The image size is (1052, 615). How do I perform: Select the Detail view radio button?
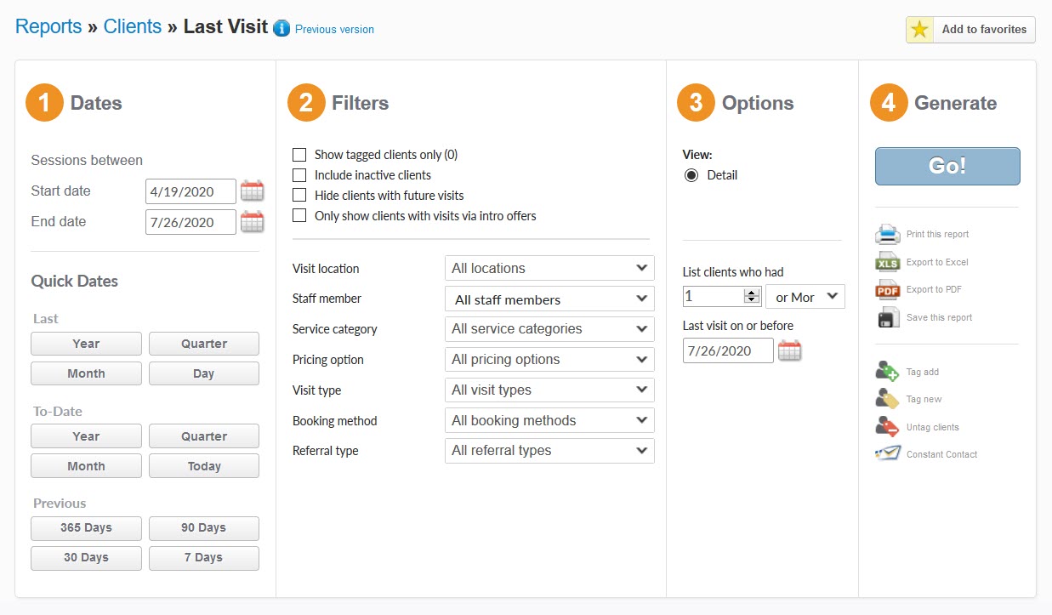(691, 175)
